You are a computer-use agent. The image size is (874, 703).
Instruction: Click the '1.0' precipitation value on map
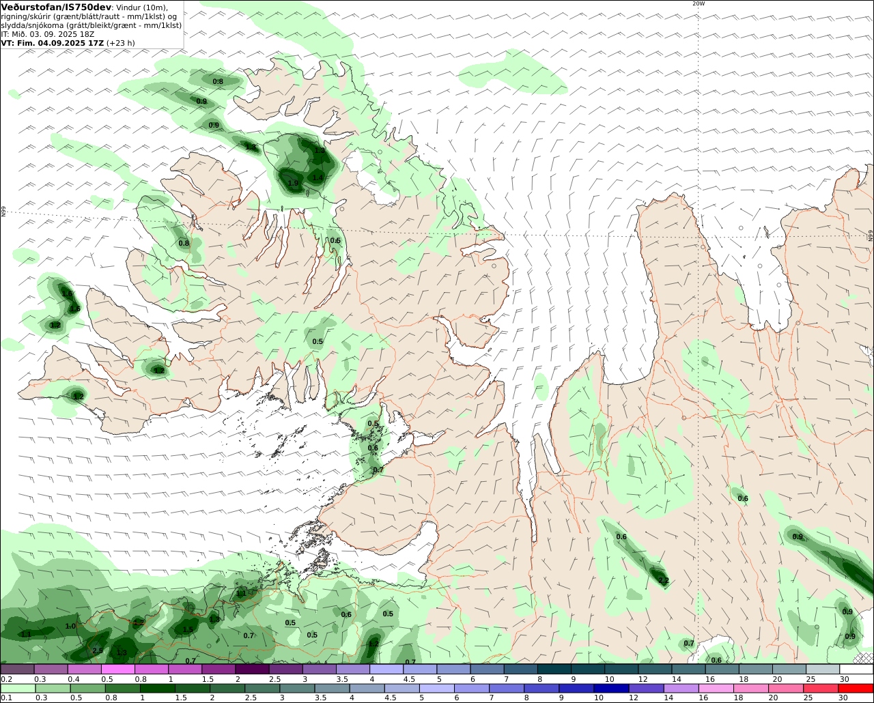(70, 626)
